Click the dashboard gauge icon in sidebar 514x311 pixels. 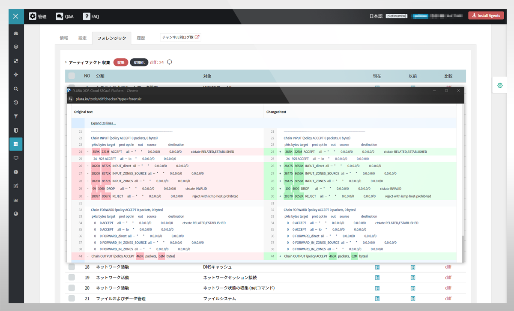tap(16, 33)
